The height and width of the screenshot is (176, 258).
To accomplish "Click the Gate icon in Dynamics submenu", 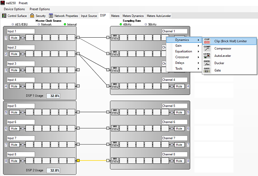I will [207, 70].
